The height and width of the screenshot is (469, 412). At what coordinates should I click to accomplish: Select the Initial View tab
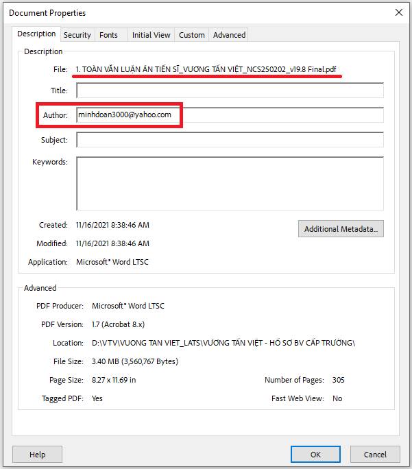point(151,35)
